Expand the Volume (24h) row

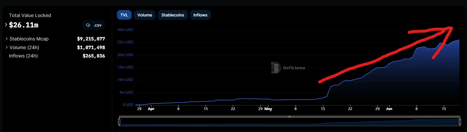6,47
